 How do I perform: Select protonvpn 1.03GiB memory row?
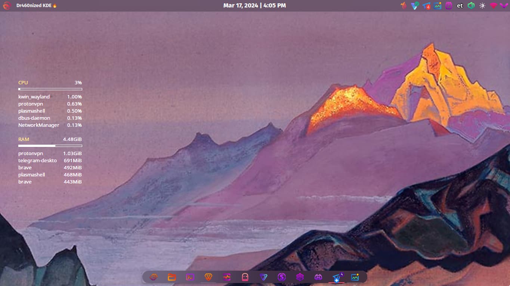[50, 153]
